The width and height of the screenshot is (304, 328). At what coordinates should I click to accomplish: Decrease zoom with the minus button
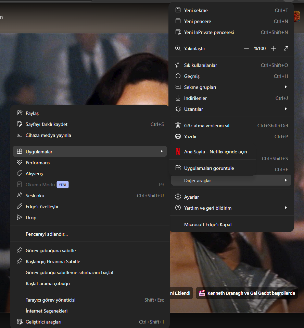(x=246, y=48)
